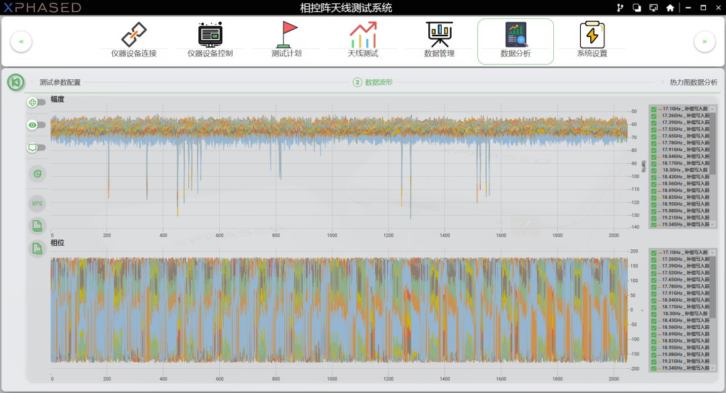Uncheck 17.52GHz in the 幅度 legend
Viewport: 726px width, 393px height.
(654, 130)
